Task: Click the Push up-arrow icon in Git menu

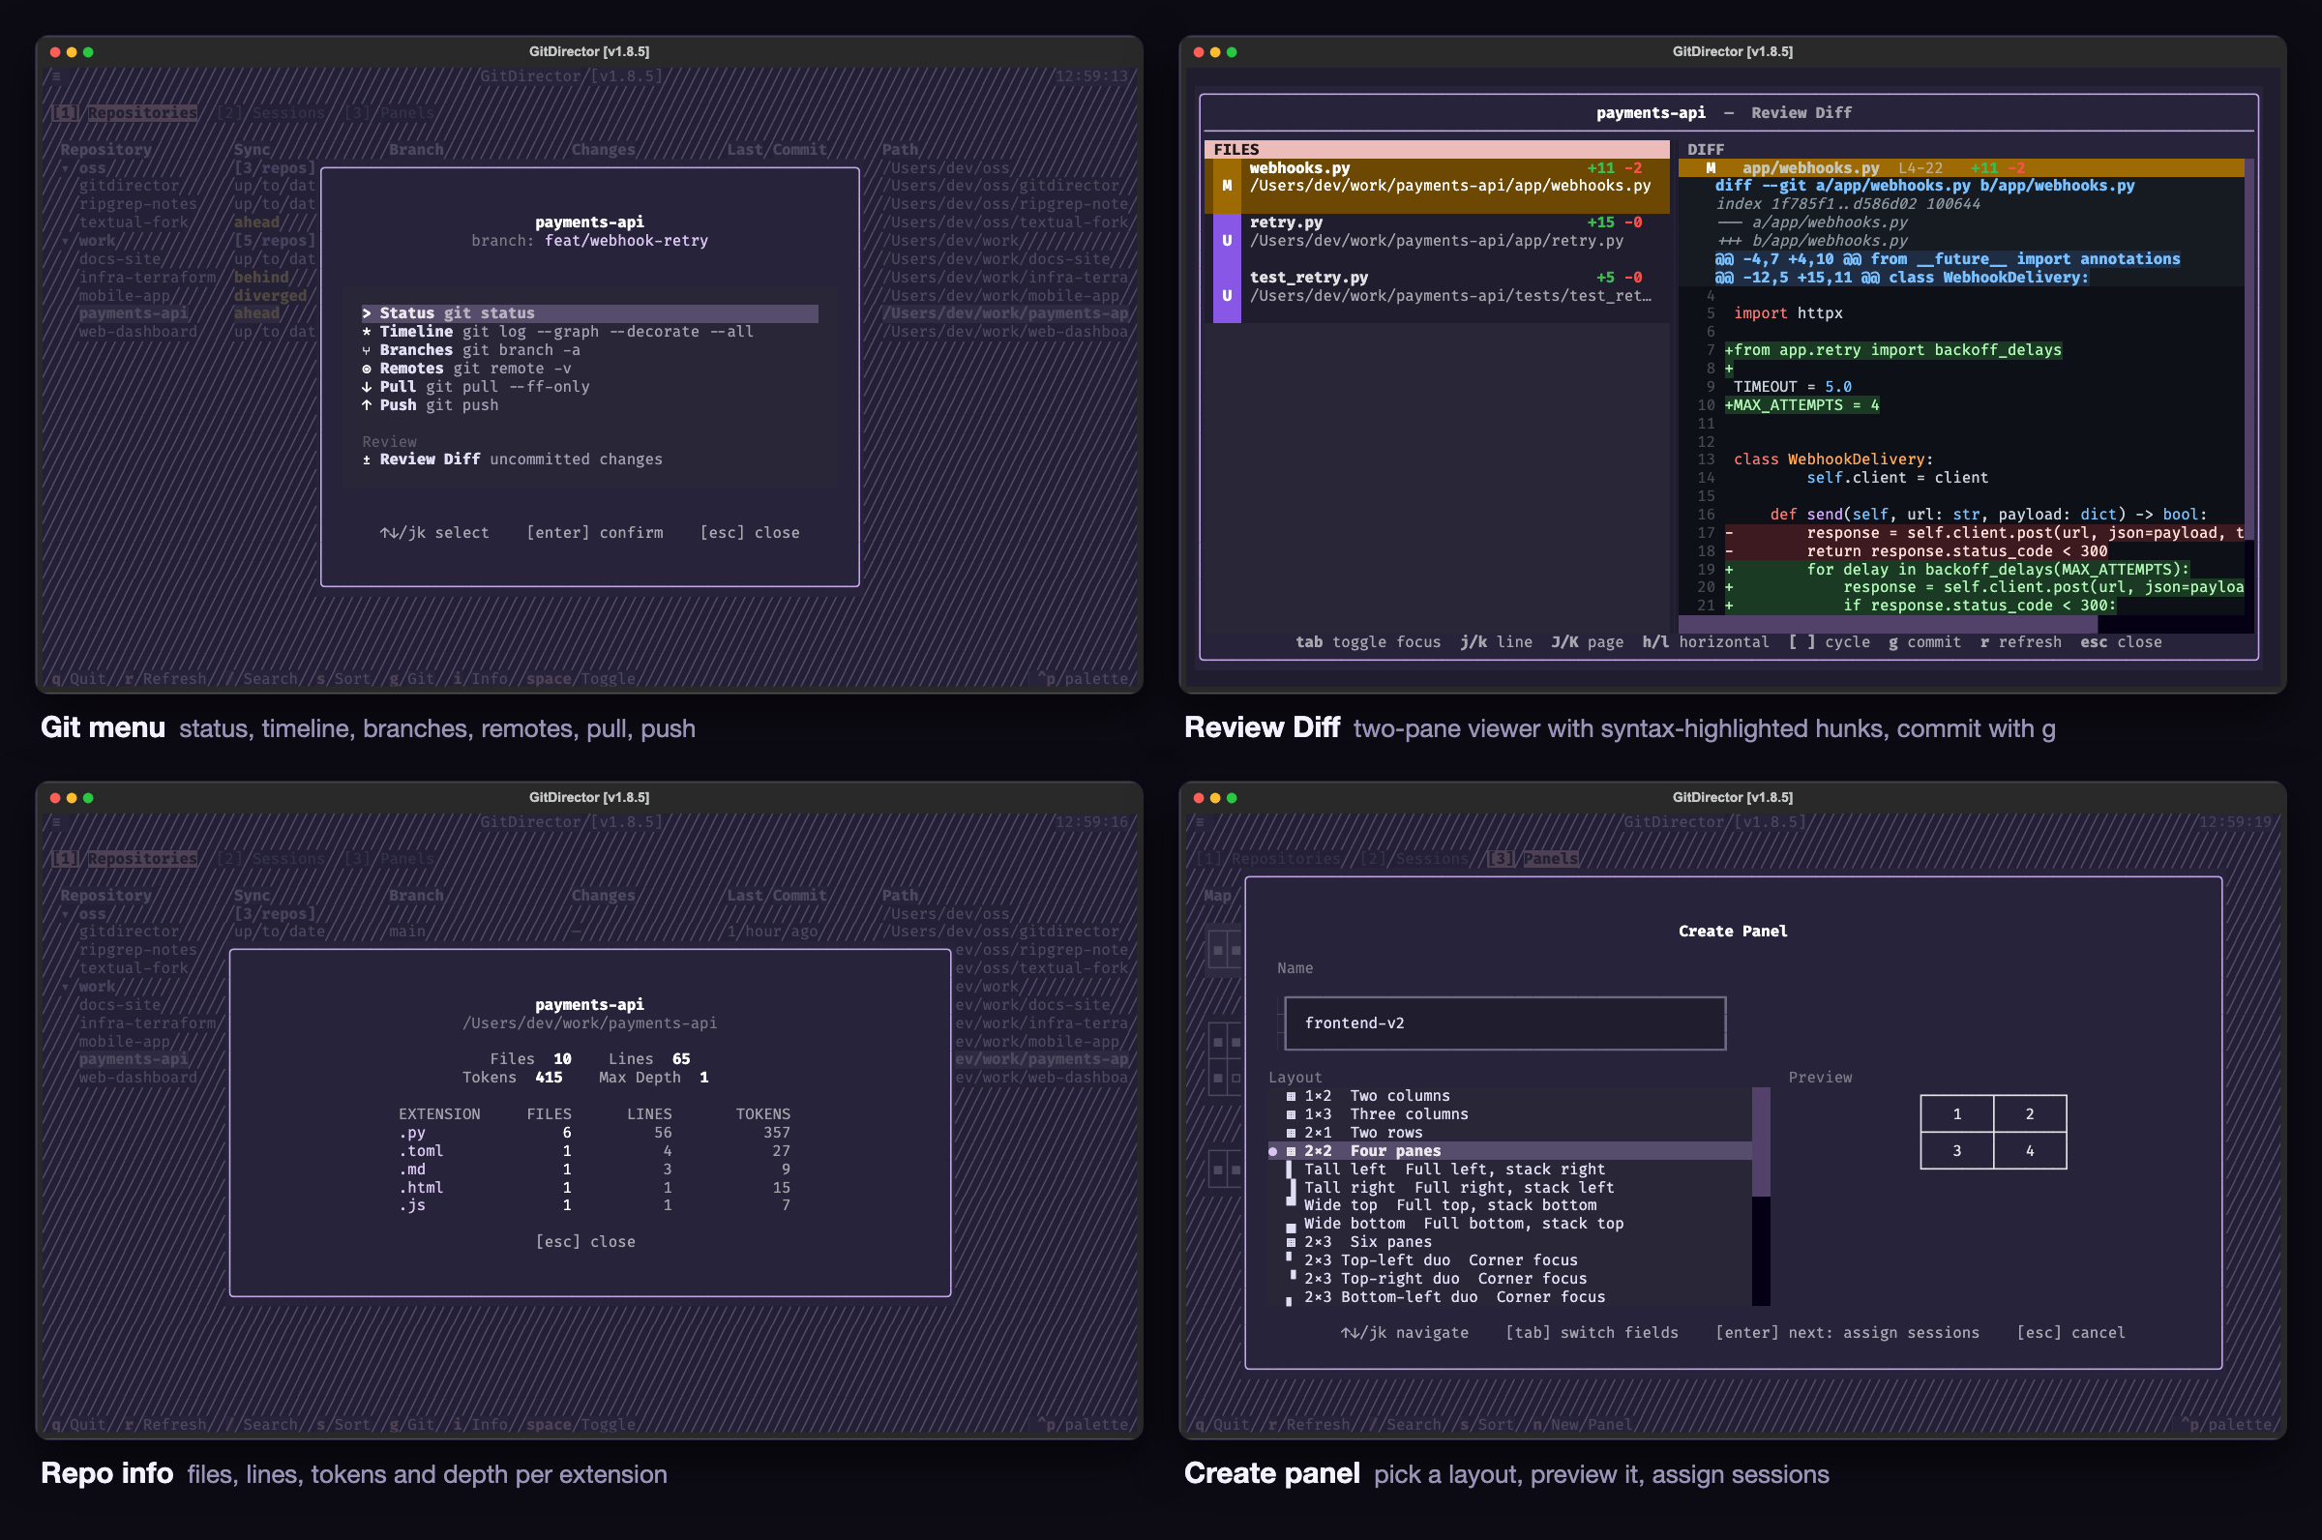Action: coord(367,405)
